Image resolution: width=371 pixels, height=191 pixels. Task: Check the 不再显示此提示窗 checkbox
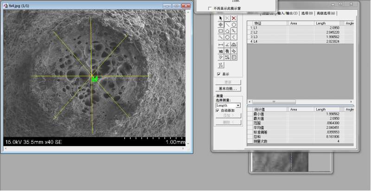point(210,8)
